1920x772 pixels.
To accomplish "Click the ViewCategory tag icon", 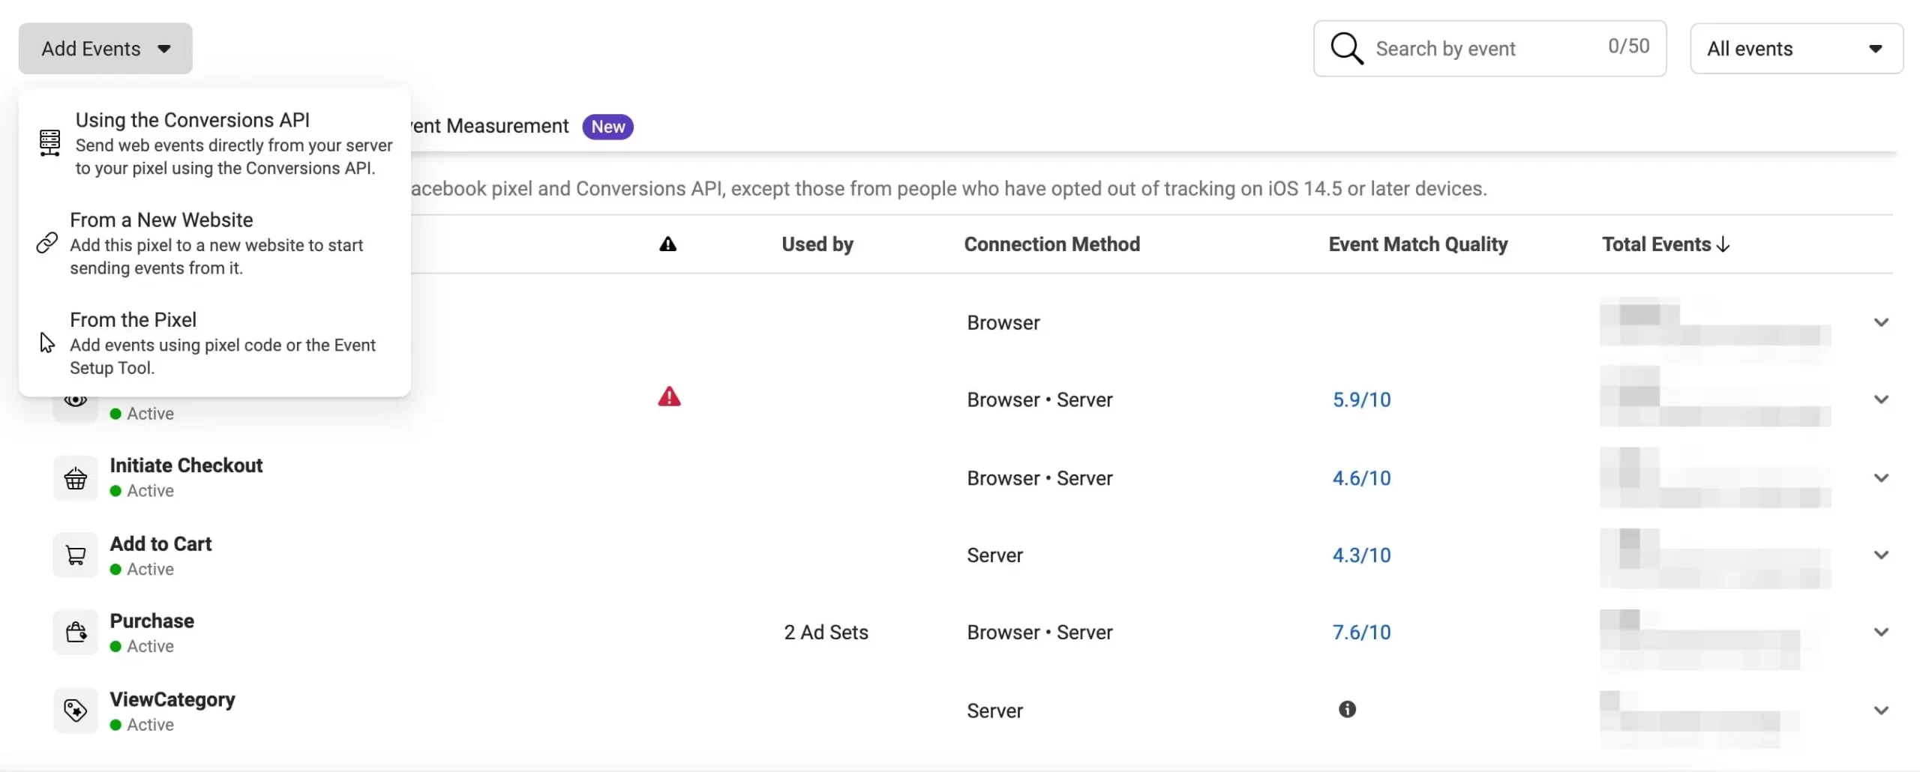I will 76,711.
